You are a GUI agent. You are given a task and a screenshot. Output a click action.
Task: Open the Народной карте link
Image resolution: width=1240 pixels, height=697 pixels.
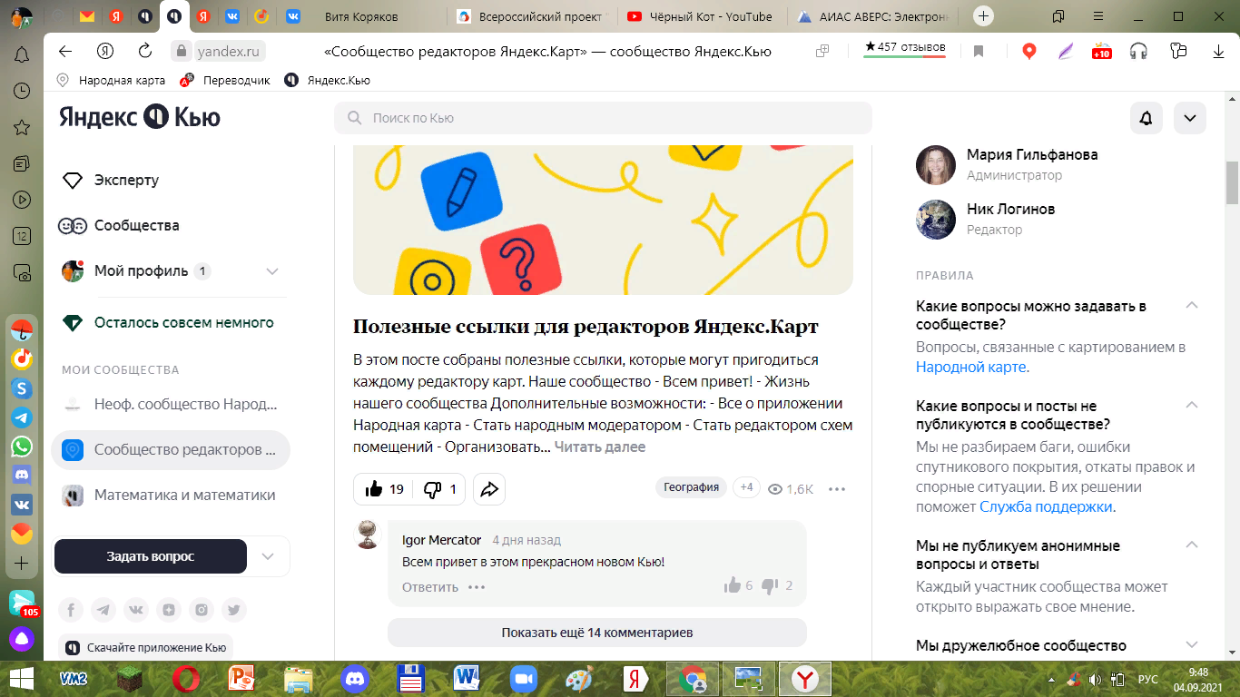click(x=971, y=368)
